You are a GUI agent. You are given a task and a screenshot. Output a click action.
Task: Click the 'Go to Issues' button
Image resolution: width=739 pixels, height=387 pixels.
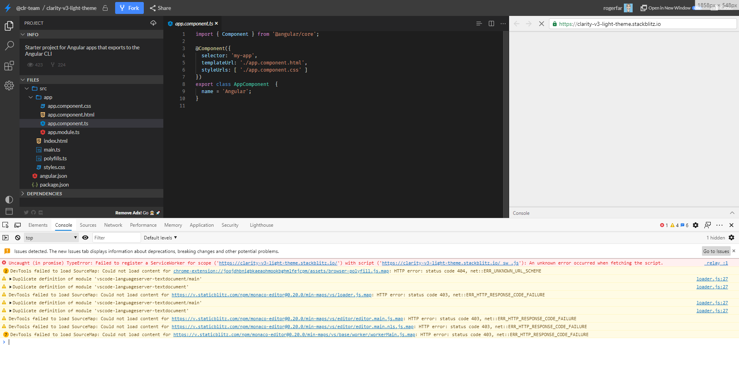point(716,251)
